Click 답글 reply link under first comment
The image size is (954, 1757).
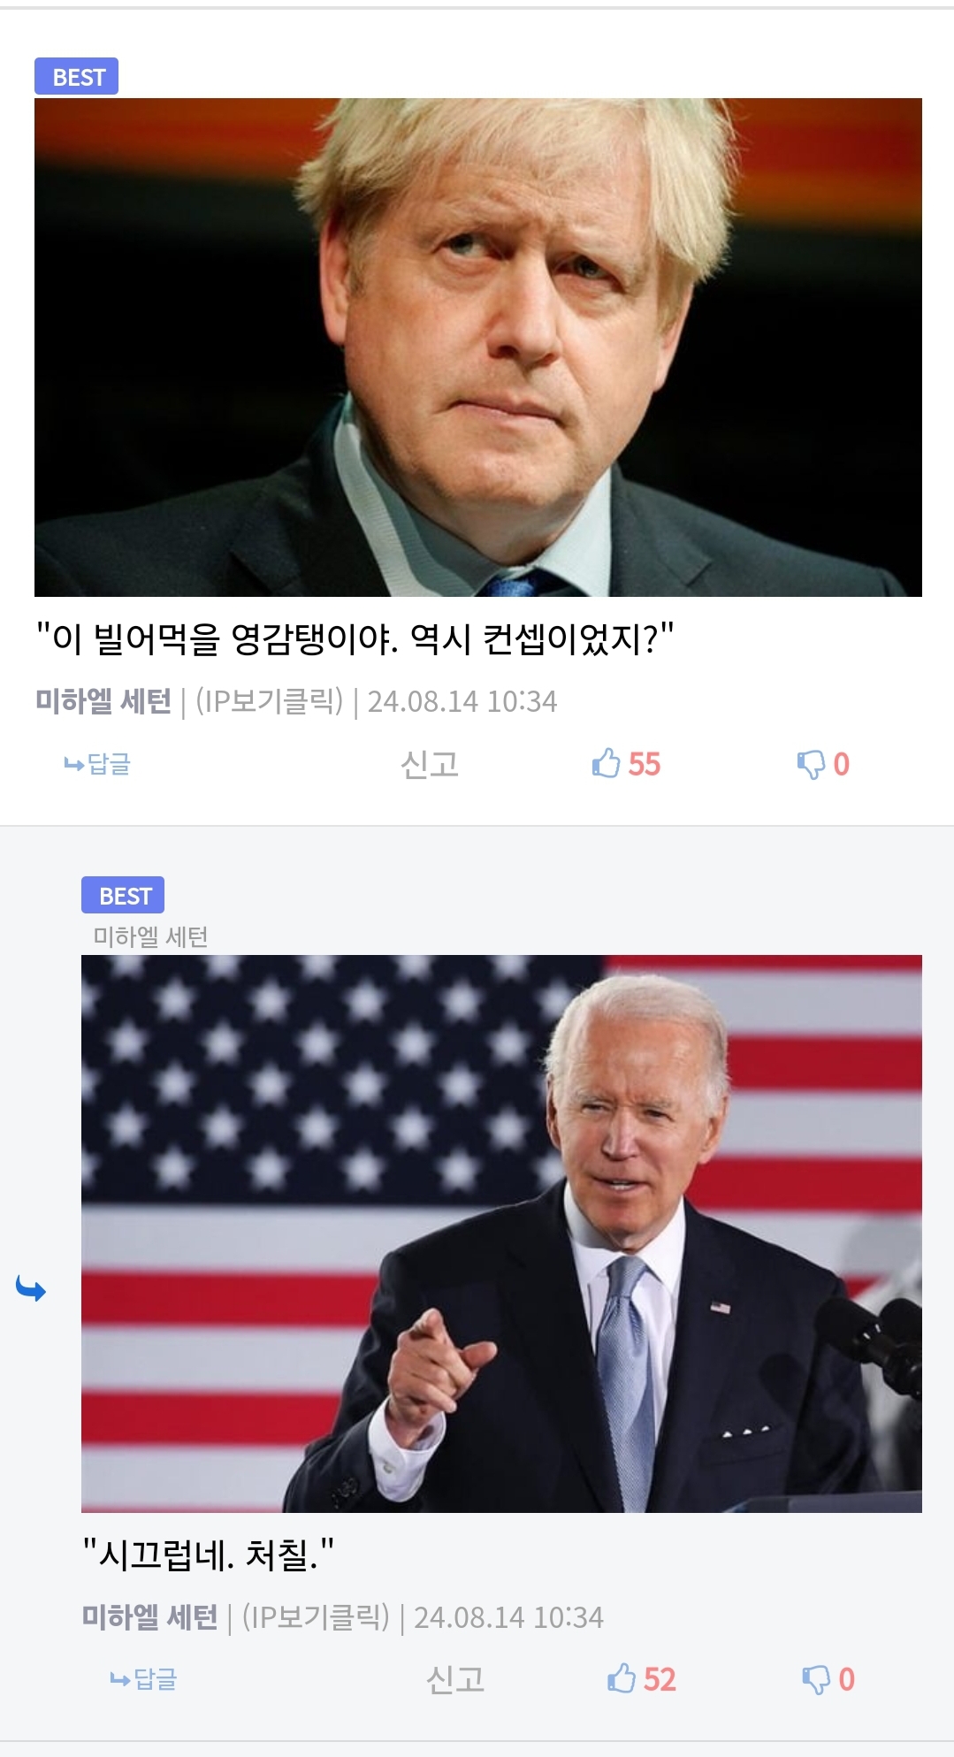[x=97, y=763]
